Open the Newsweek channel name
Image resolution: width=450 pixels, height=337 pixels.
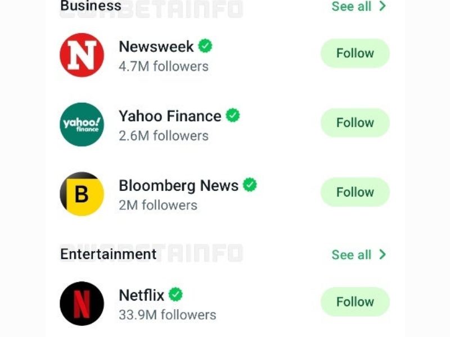click(156, 47)
